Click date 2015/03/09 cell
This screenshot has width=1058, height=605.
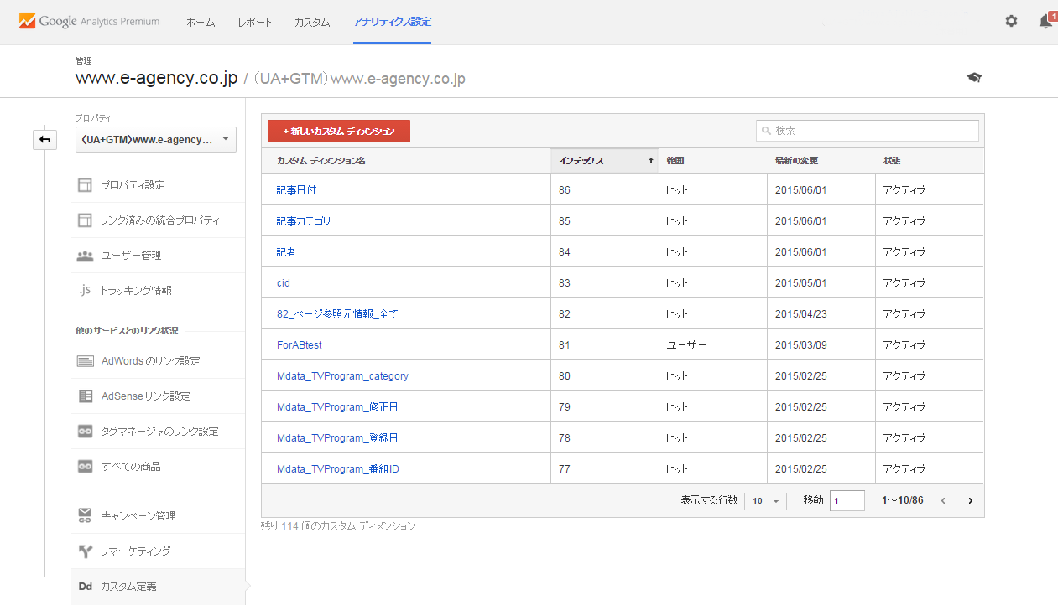tap(800, 345)
